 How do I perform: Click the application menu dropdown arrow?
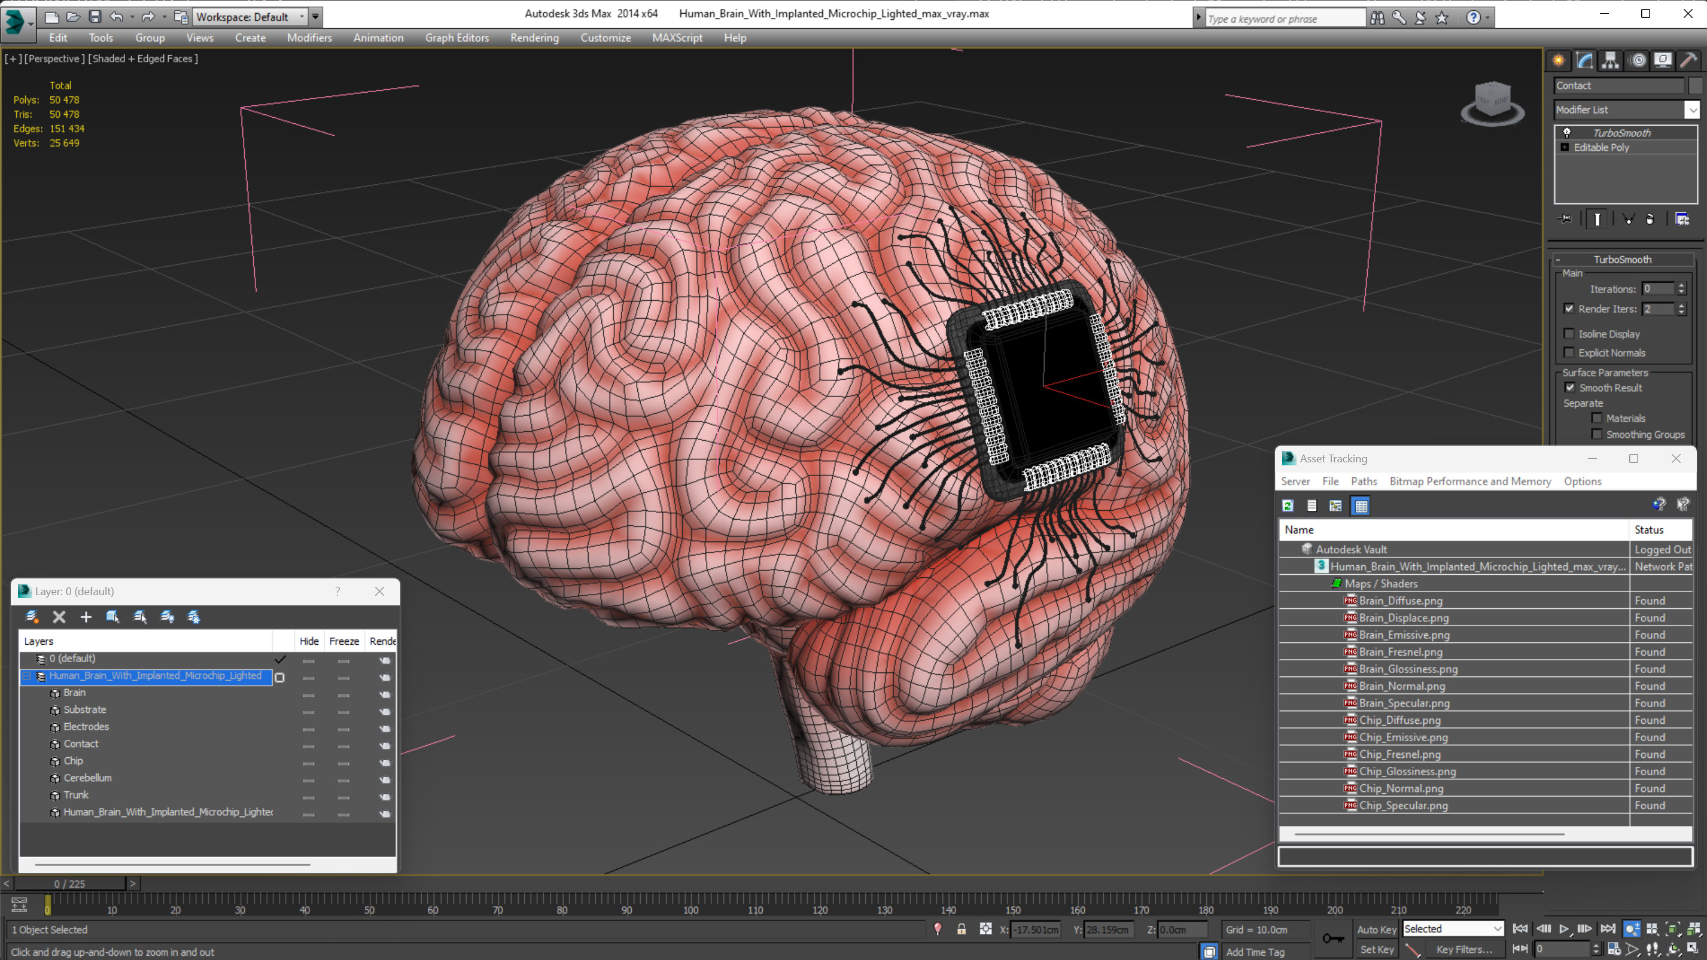pyautogui.click(x=30, y=24)
